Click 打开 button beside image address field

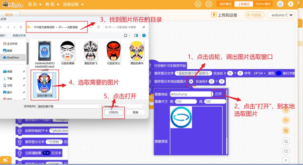(x=218, y=94)
